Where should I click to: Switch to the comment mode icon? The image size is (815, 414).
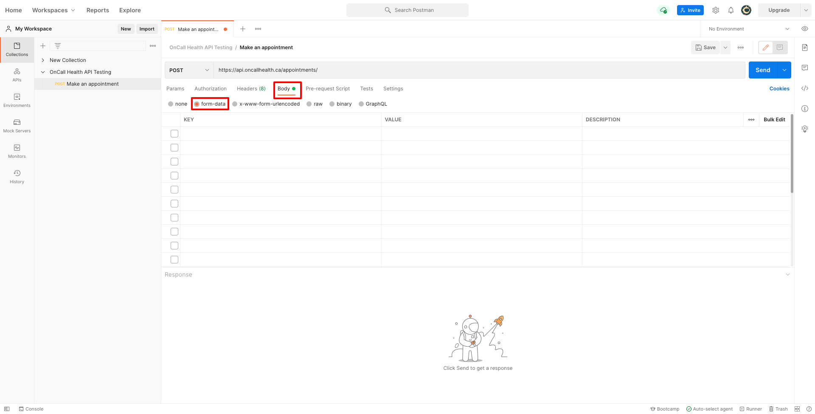780,48
